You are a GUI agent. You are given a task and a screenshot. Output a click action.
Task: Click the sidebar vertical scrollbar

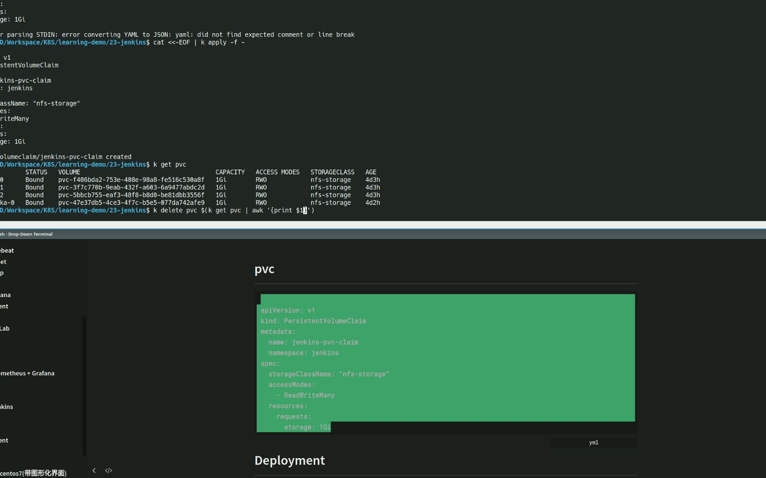(x=84, y=386)
